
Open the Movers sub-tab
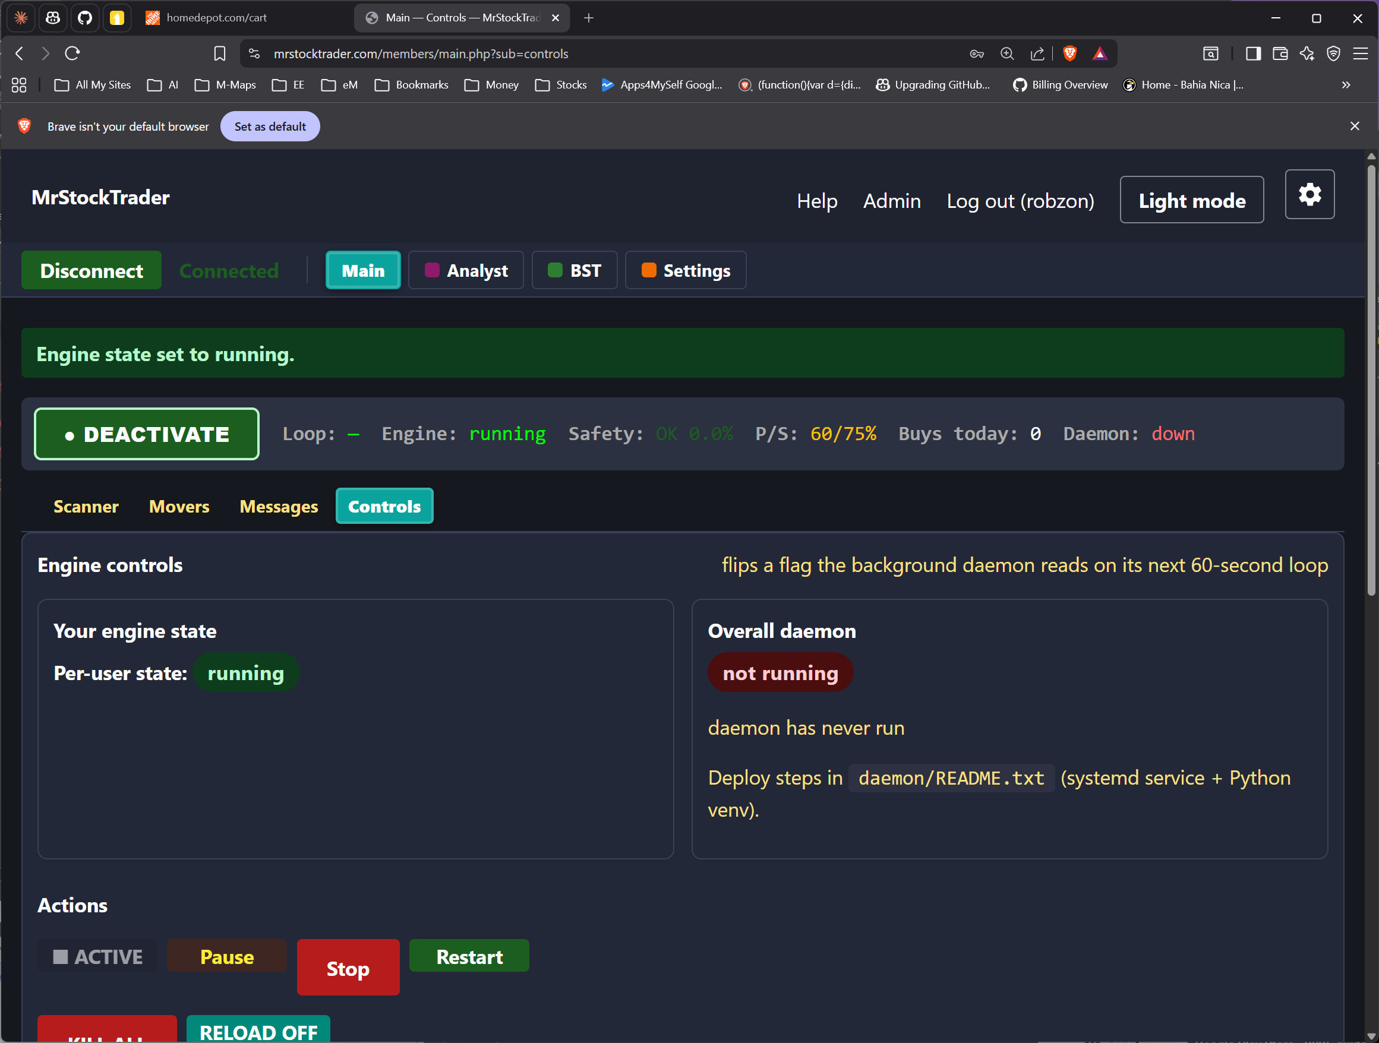(179, 506)
